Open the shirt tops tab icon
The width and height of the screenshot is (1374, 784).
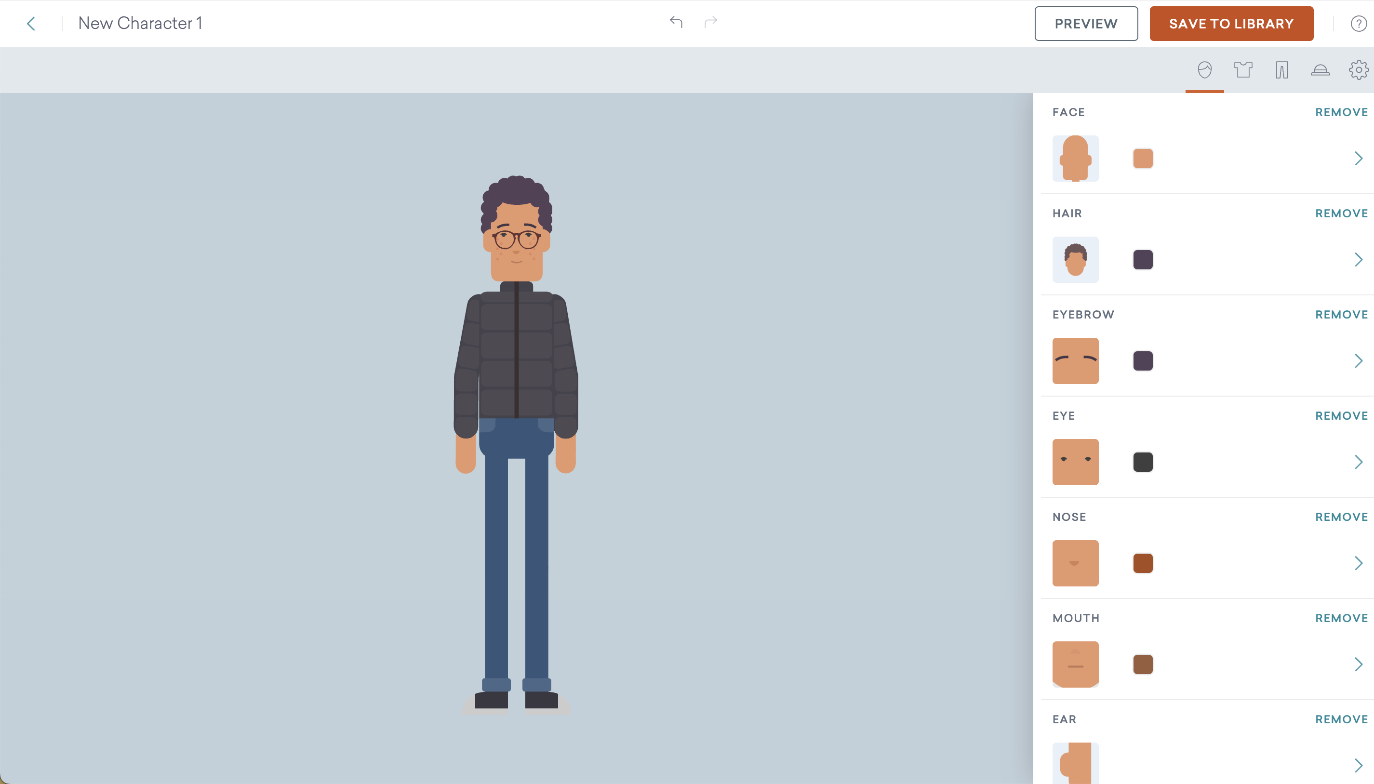click(x=1243, y=70)
